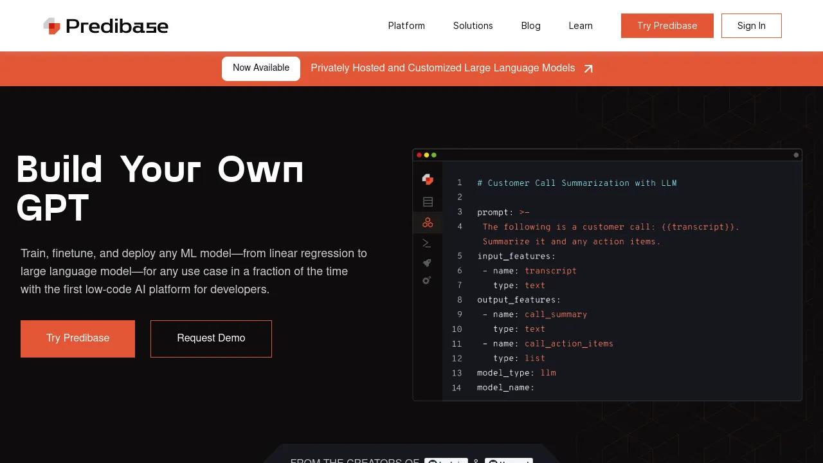Click the 'The following is a customer call' line

611,227
